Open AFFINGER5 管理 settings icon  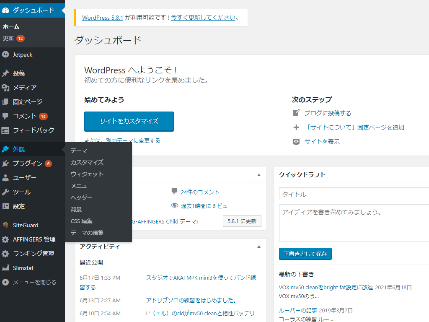pyautogui.click(x=5, y=239)
